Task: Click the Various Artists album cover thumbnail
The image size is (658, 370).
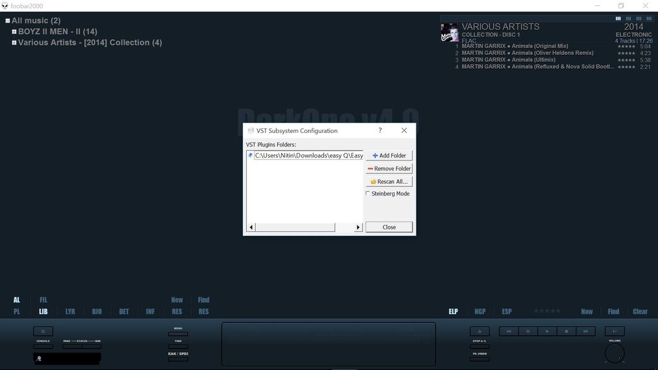Action: 450,33
